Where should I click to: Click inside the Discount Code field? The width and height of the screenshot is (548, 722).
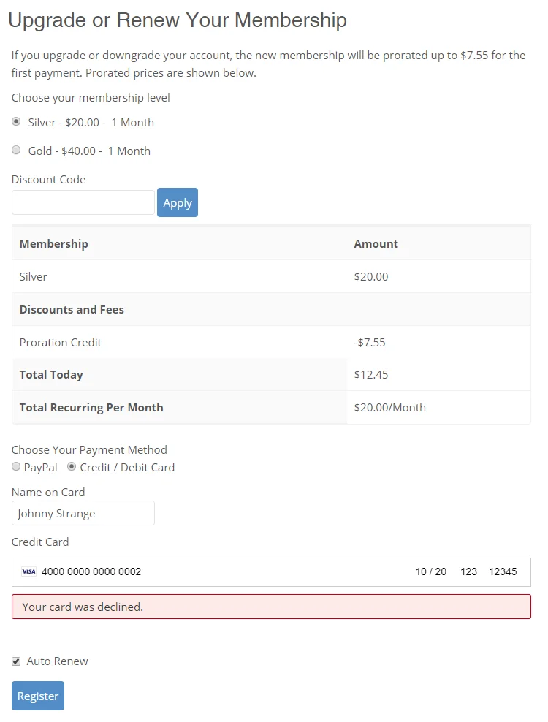83,202
